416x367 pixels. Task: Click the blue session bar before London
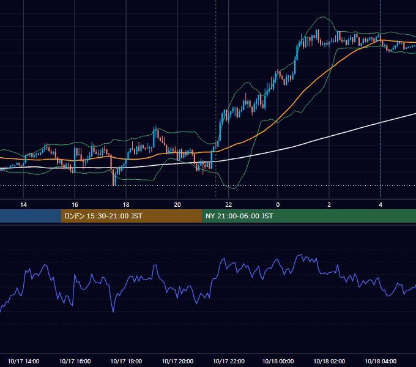coord(31,216)
